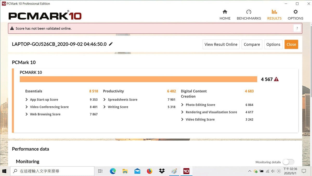Click the Compare button
This screenshot has width=312, height=176.
pyautogui.click(x=252, y=44)
